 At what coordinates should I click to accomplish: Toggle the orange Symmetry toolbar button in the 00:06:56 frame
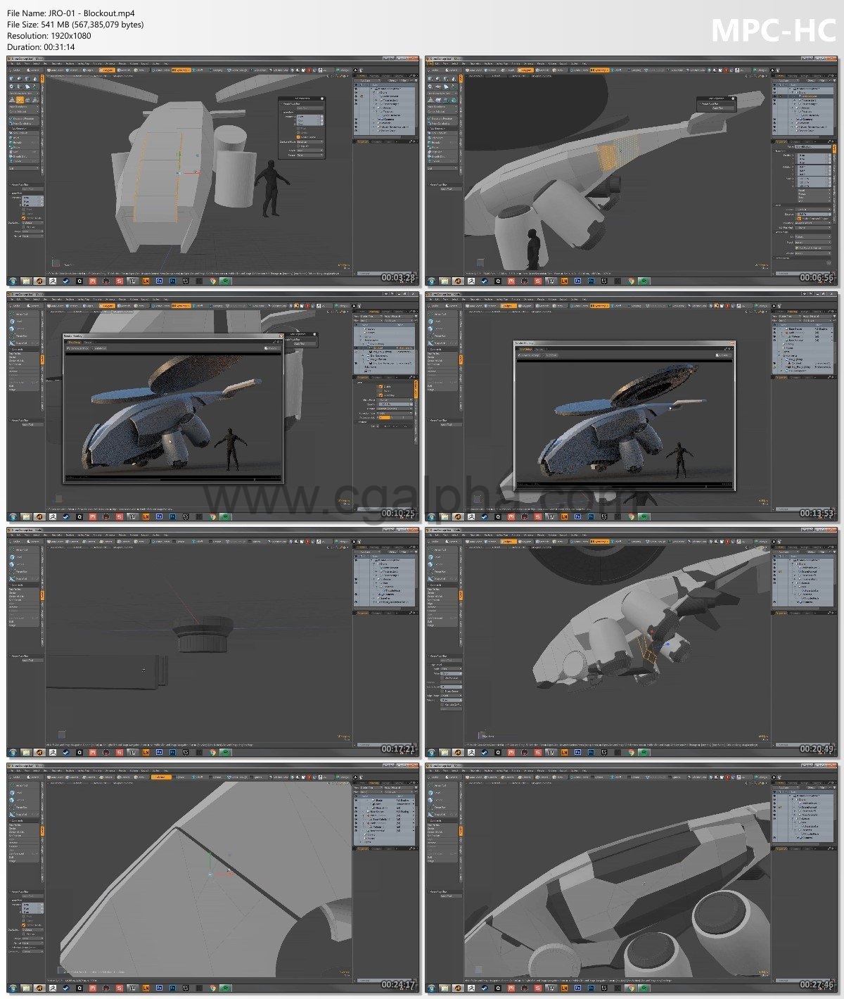click(x=599, y=70)
